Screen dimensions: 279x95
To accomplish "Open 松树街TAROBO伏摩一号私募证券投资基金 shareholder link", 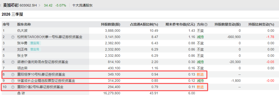I will tap(50, 37).
